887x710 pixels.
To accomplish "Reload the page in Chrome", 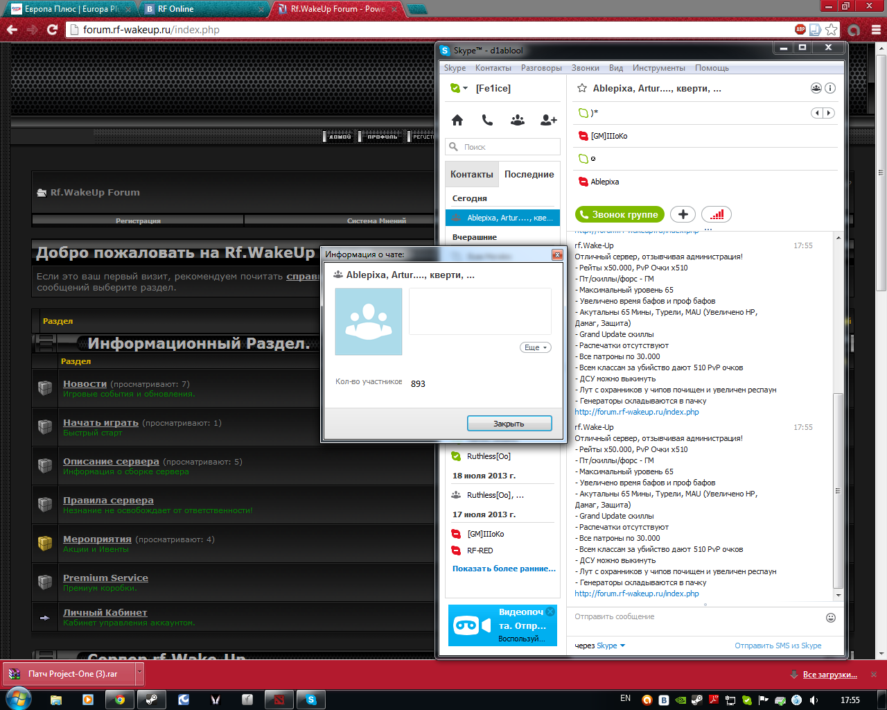I will tap(52, 30).
